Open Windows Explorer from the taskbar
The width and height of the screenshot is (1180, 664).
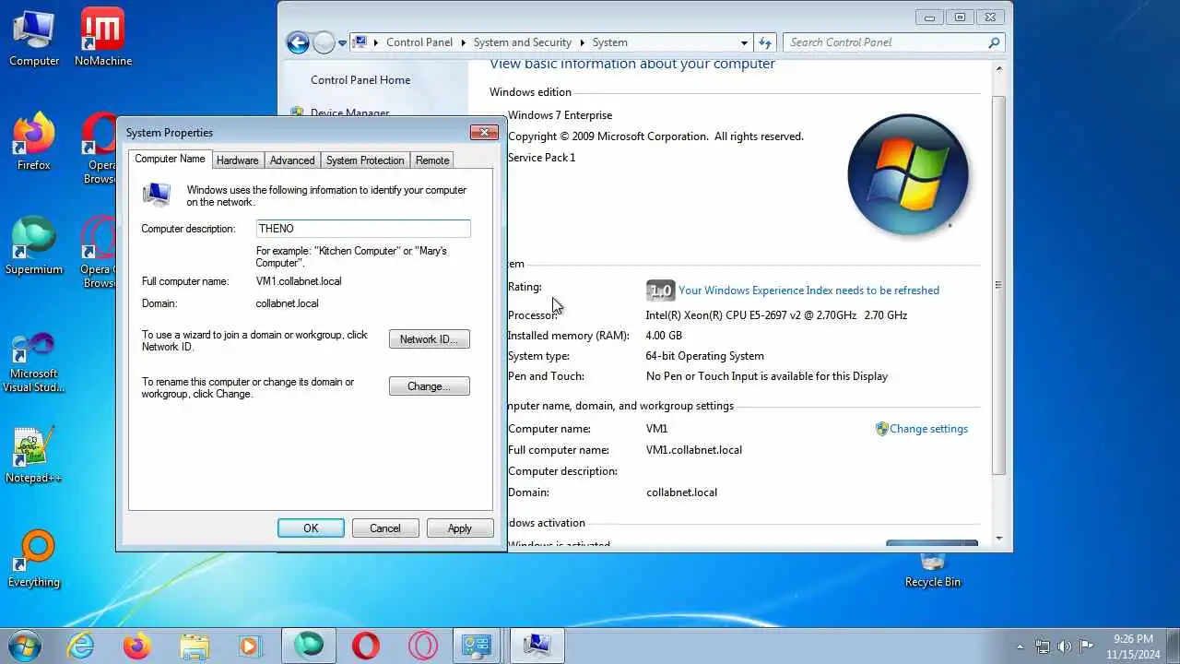point(195,646)
